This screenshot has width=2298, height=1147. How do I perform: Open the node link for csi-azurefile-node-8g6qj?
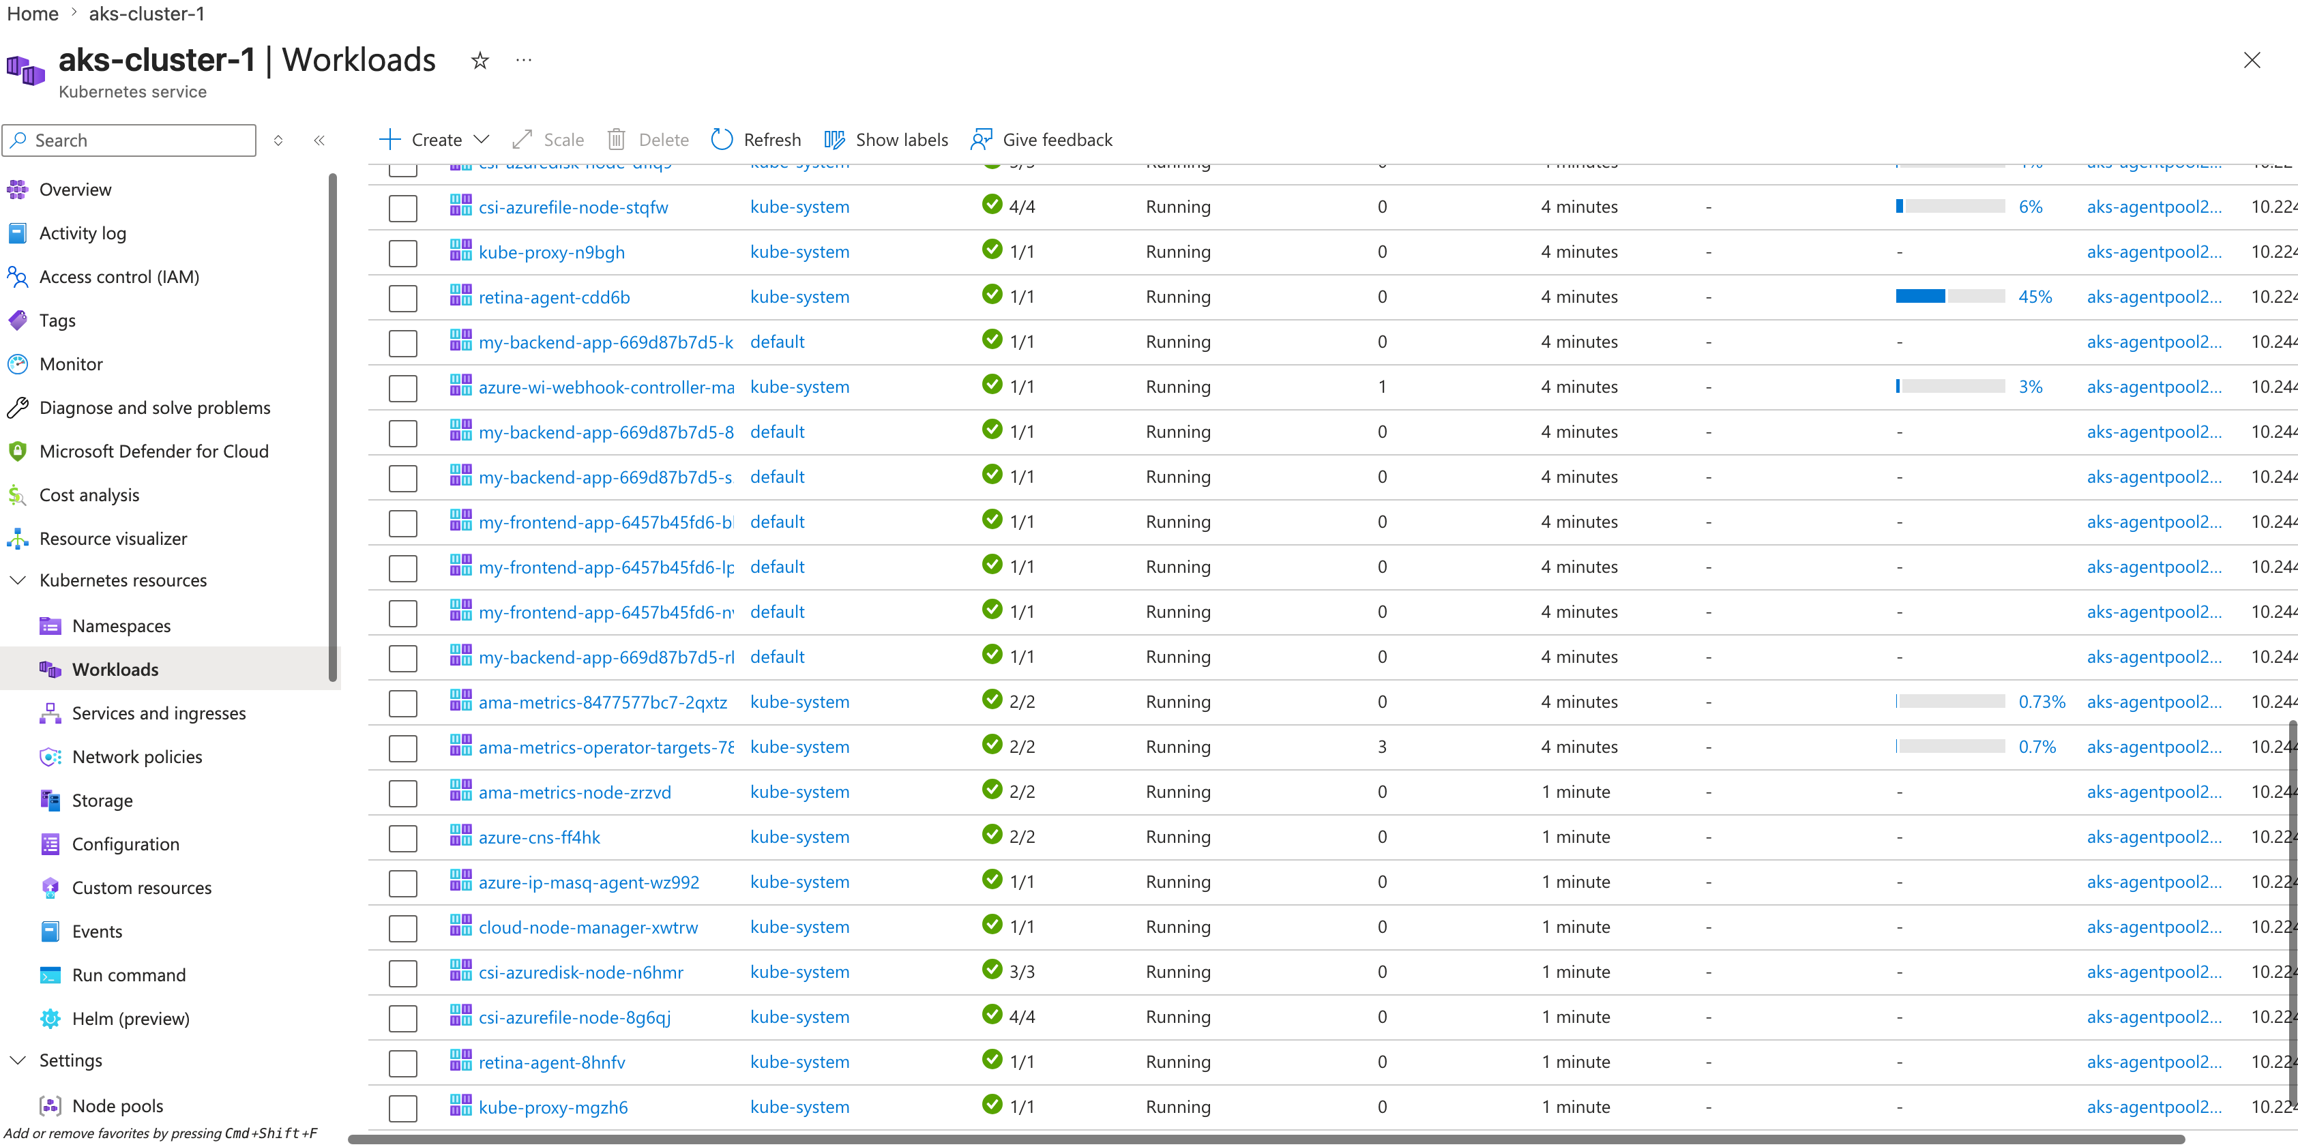[2153, 1017]
